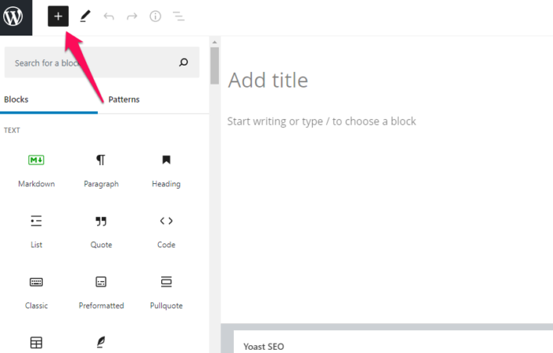Switch to the Patterns tab
Screen dimensions: 553x353
[124, 100]
